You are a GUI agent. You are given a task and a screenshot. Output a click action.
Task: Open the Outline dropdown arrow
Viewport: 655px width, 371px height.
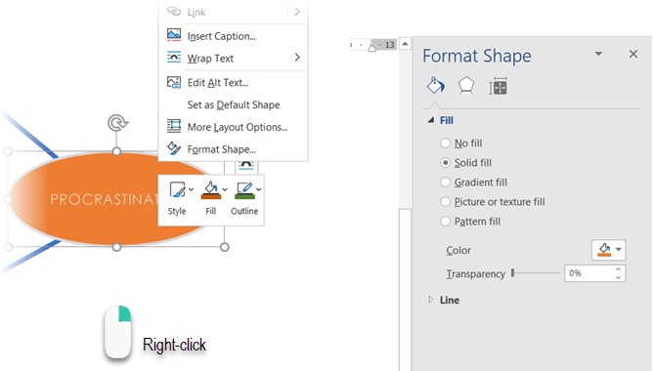click(x=258, y=189)
